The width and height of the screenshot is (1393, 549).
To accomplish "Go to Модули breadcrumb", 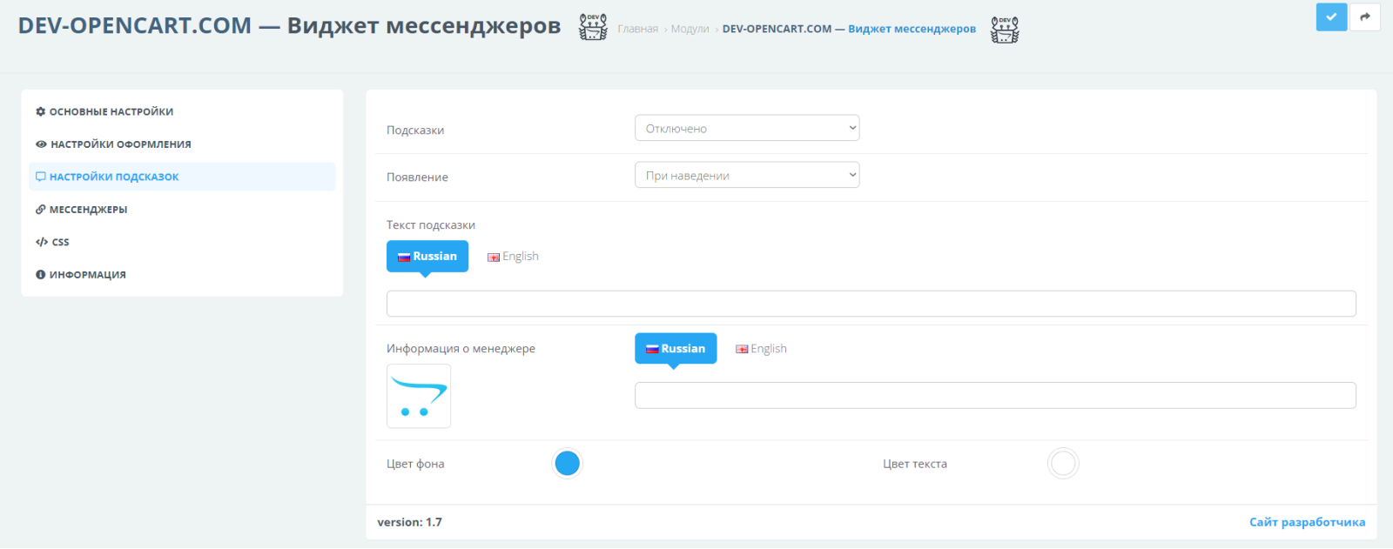I will [x=690, y=29].
